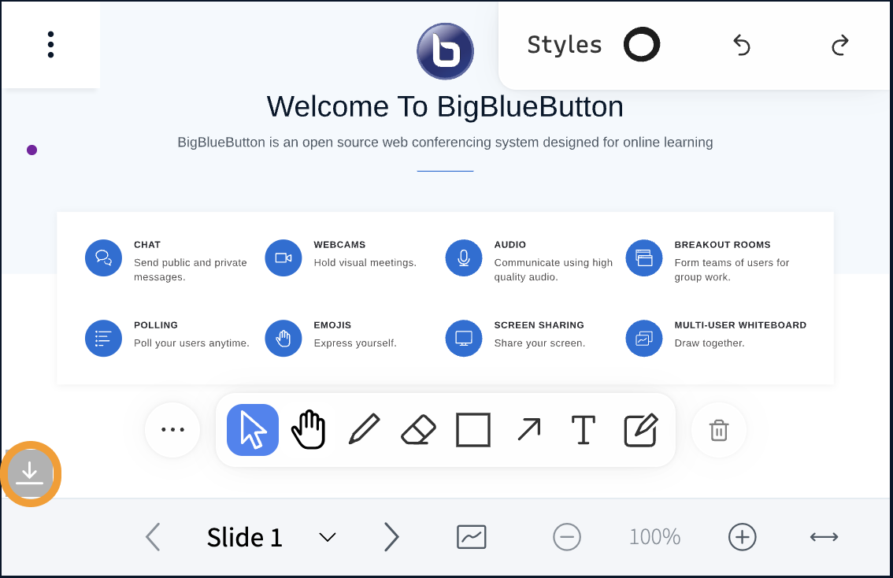Select the Hand pan tool
Screen dimensions: 893x578
pyautogui.click(x=309, y=430)
